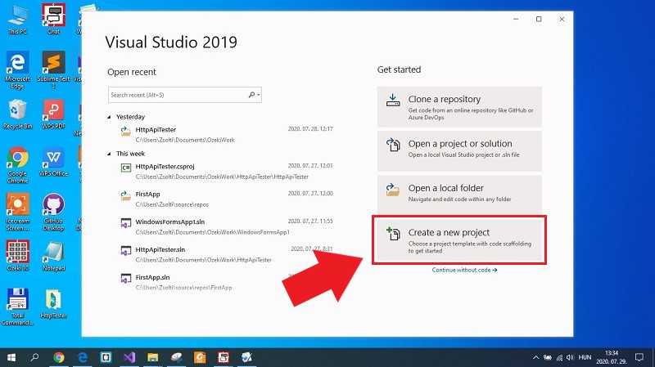Select the Recycle Bin icon
This screenshot has width=655, height=367.
tap(17, 114)
